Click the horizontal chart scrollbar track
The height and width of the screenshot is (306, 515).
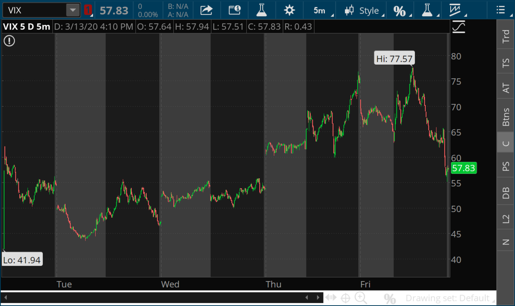tap(161, 297)
